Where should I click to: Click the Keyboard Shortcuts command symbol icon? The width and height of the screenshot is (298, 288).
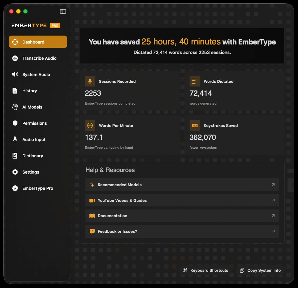click(185, 270)
